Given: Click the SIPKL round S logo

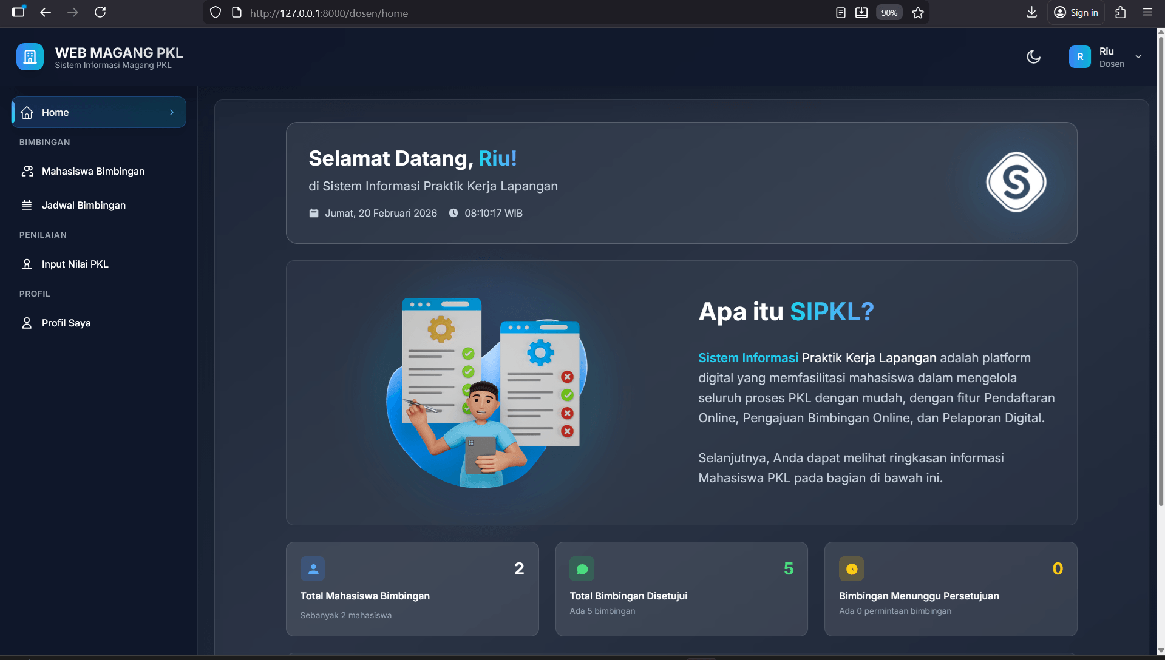Looking at the screenshot, I should tap(1016, 182).
